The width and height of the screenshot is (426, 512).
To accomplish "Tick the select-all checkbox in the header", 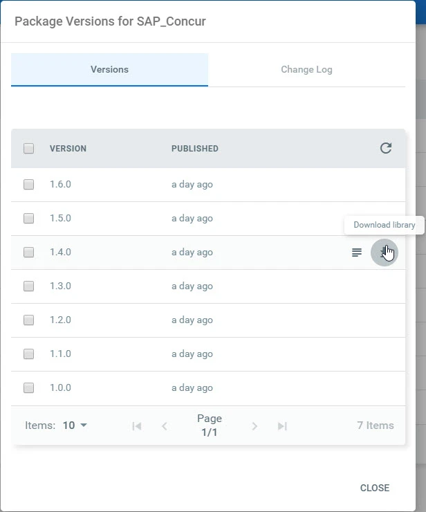I will [x=29, y=148].
